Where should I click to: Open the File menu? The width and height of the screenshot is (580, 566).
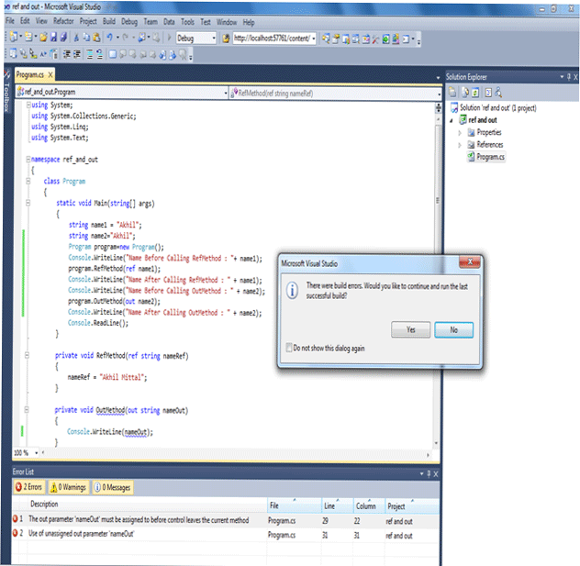click(x=10, y=21)
